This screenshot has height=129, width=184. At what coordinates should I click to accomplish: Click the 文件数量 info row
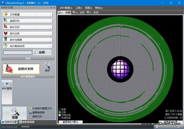[x=27, y=14]
